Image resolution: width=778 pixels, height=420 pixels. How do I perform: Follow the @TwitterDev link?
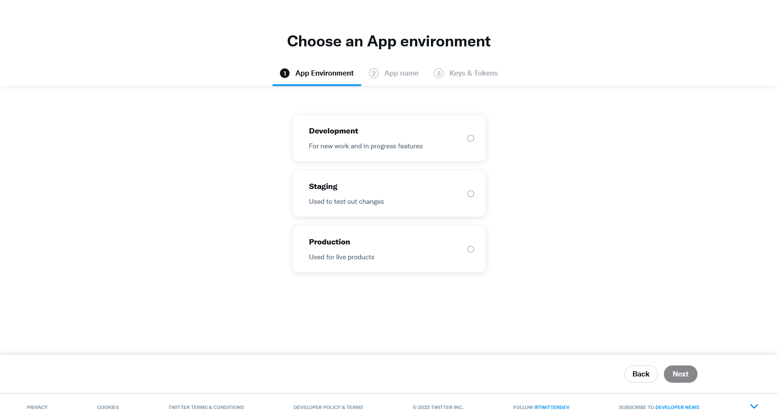pyautogui.click(x=552, y=408)
